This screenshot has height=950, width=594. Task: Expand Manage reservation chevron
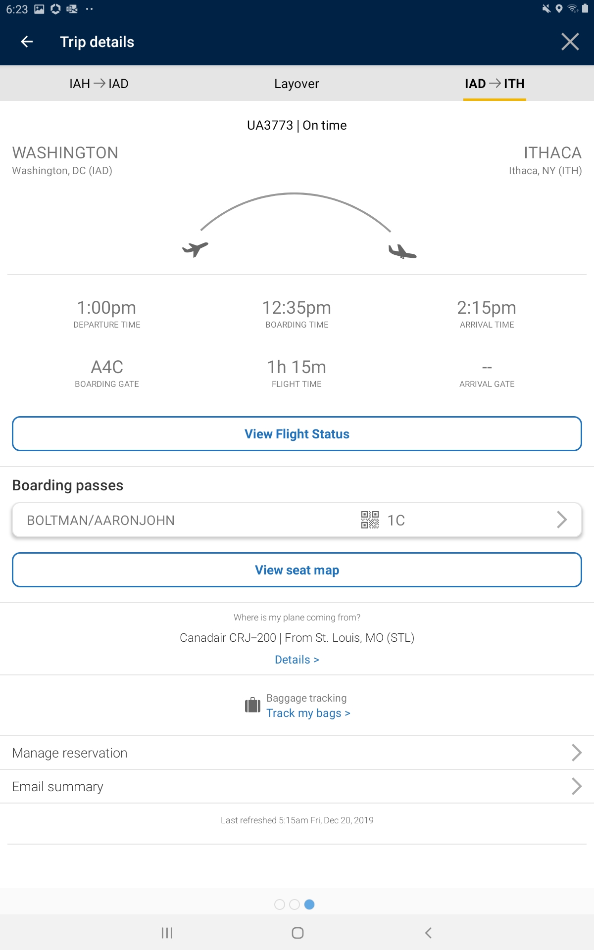point(576,753)
